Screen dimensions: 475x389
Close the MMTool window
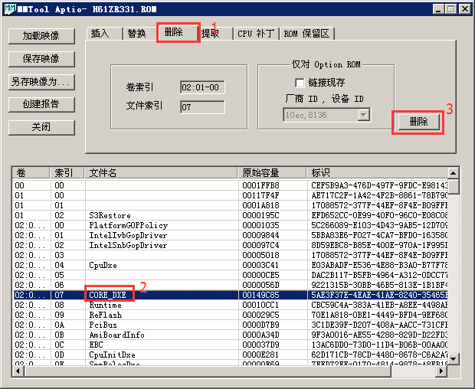click(465, 9)
